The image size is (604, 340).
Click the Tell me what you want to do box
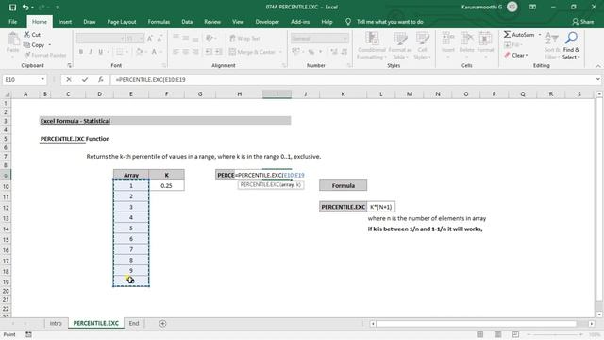click(390, 22)
